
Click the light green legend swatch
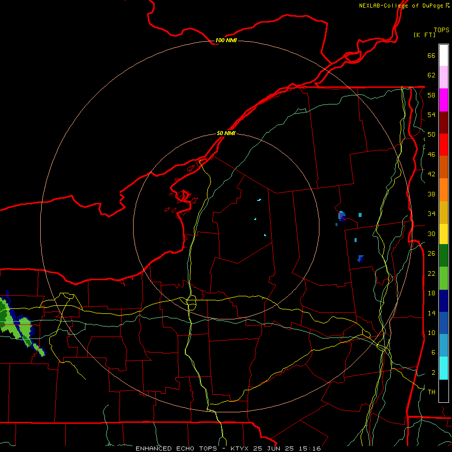[443, 278]
